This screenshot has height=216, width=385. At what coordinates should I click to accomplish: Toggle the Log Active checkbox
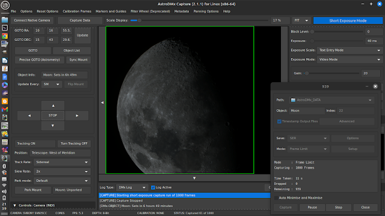153,187
